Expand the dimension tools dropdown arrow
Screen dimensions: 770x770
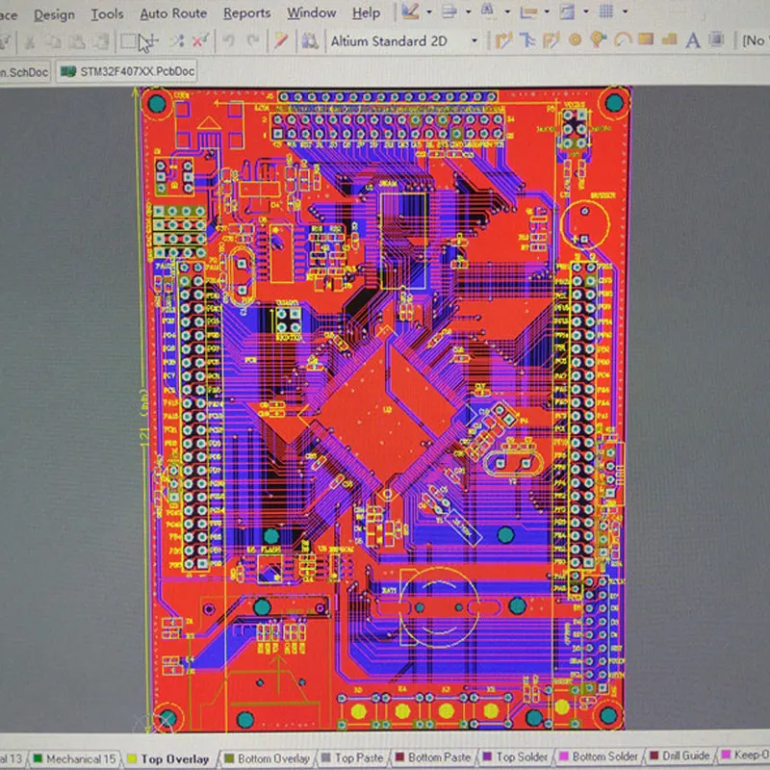tap(546, 13)
